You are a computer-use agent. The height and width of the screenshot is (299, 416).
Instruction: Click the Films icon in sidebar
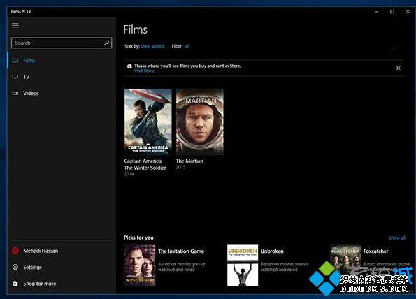[x=15, y=61]
